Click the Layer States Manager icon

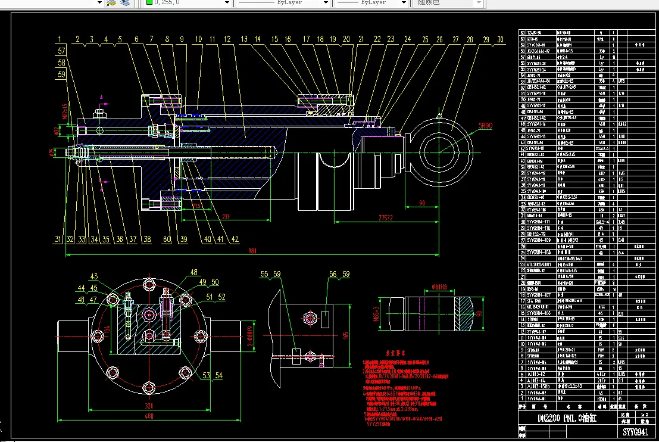tap(125, 2)
